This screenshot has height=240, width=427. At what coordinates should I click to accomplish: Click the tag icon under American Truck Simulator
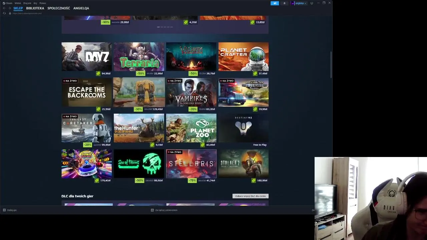click(255, 109)
